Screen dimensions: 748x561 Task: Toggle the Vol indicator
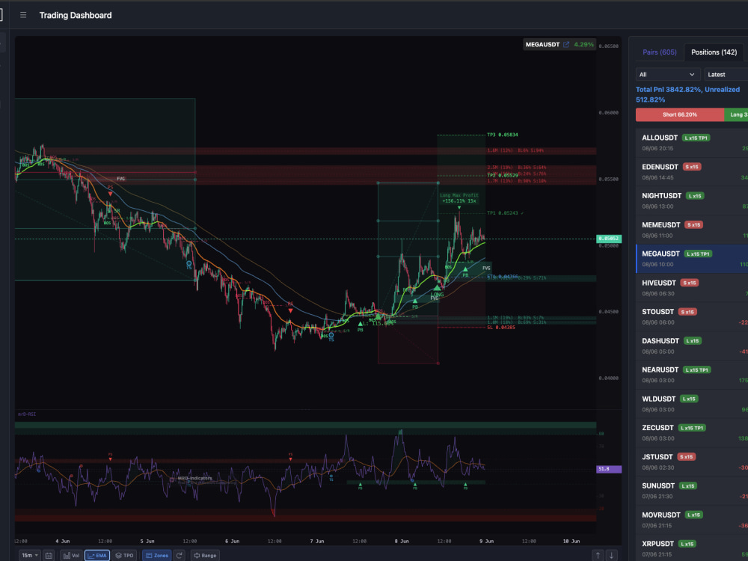point(71,555)
